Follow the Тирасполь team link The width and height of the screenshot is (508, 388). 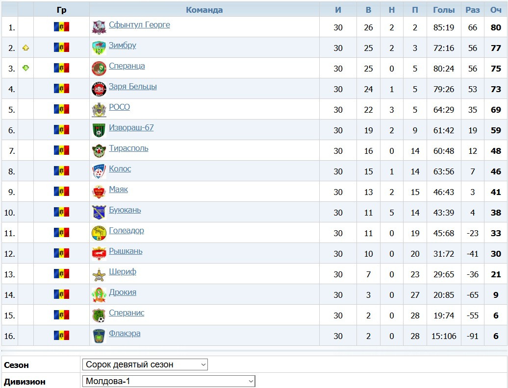pos(128,148)
